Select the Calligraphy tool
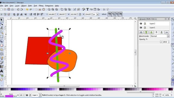Screen dimensions: 174x98 tap(2, 67)
